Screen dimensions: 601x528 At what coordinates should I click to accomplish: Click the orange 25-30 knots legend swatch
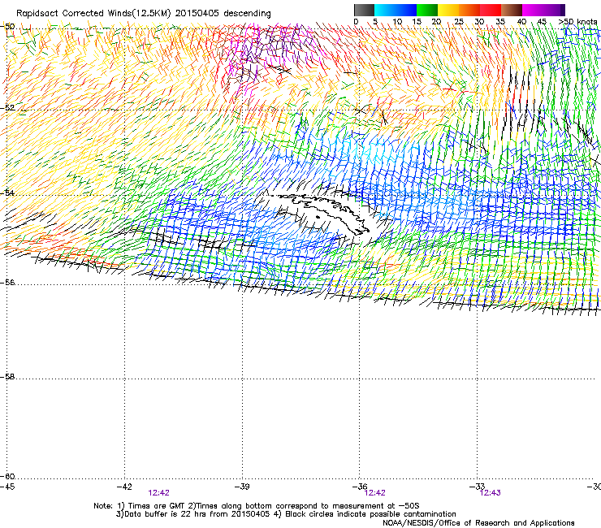(x=469, y=10)
